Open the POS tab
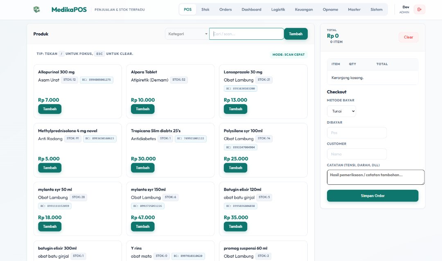The height and width of the screenshot is (261, 442). pos(187,9)
